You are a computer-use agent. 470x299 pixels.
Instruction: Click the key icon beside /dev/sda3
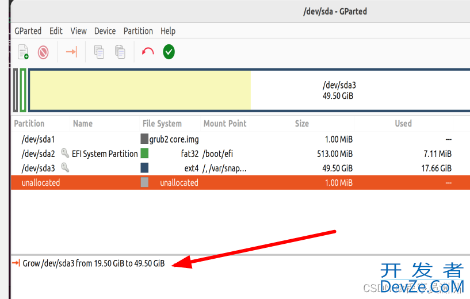tap(65, 167)
